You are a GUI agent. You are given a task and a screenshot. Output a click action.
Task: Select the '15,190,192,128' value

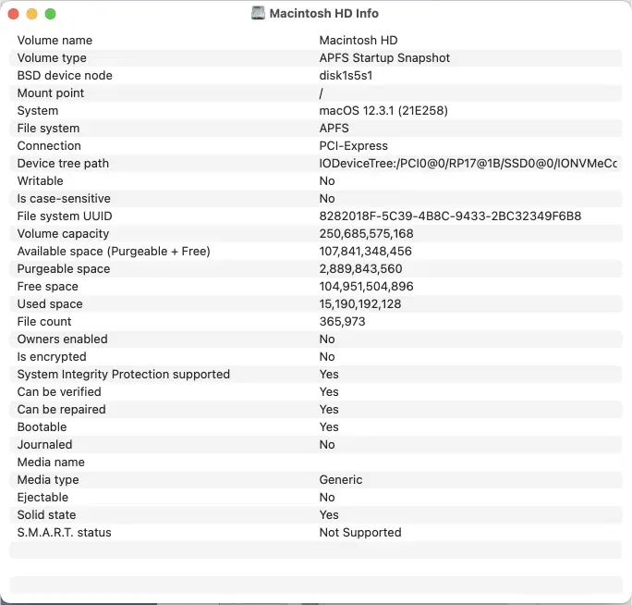pyautogui.click(x=360, y=304)
